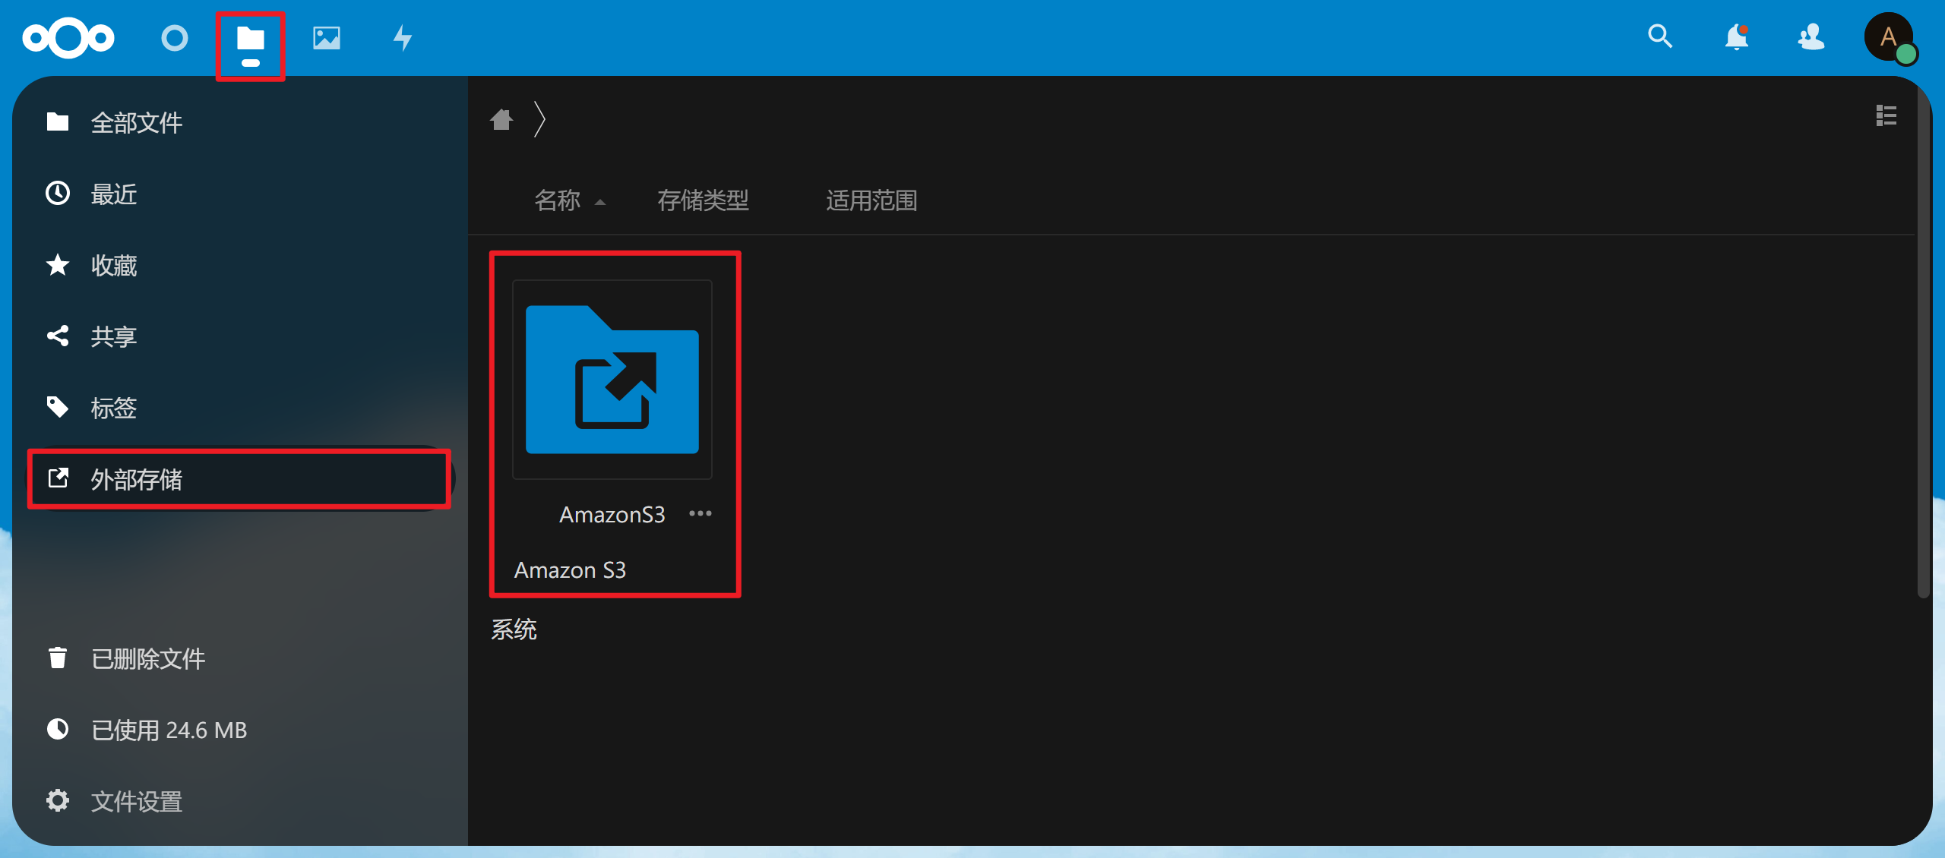Select 全部文件 in sidebar
The height and width of the screenshot is (858, 1945).
pos(137,122)
